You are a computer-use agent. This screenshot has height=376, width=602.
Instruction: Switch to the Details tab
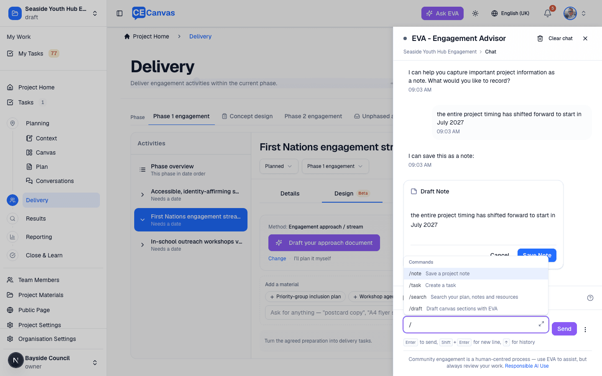click(290, 193)
